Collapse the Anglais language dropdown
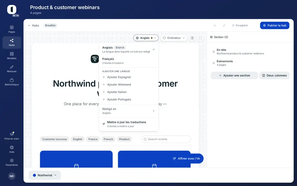This screenshot has height=186, width=297. 146,38
